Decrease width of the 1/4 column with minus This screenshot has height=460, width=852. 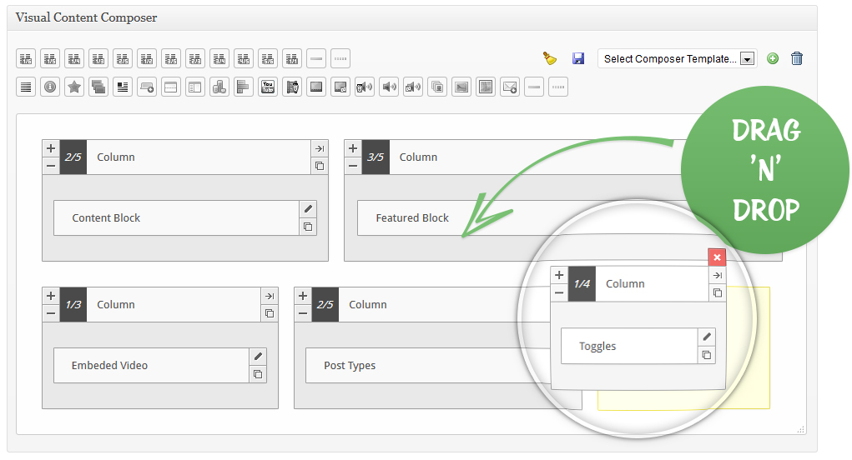[x=559, y=292]
